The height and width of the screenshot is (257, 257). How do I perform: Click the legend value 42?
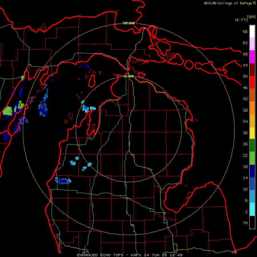point(245,99)
